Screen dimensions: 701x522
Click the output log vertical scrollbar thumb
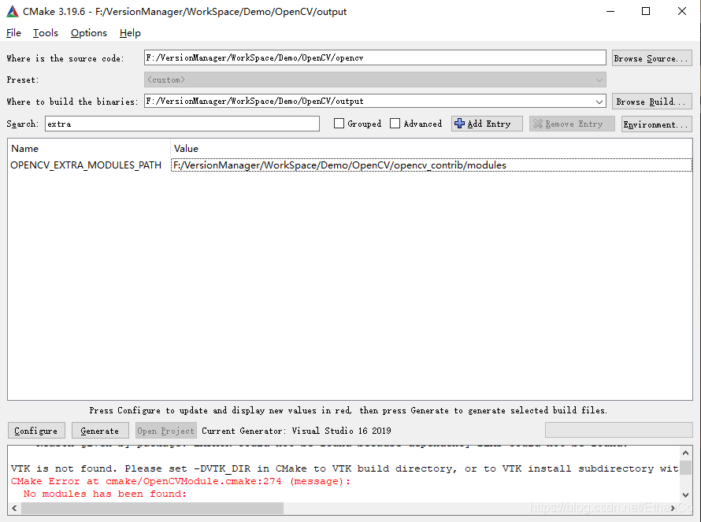[686, 467]
